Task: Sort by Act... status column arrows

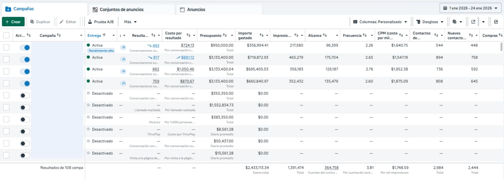Action: click(29, 35)
